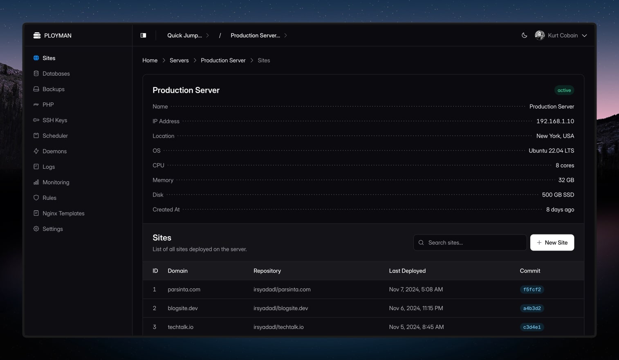Open the Sites menu item
619x360 pixels.
(x=78, y=58)
